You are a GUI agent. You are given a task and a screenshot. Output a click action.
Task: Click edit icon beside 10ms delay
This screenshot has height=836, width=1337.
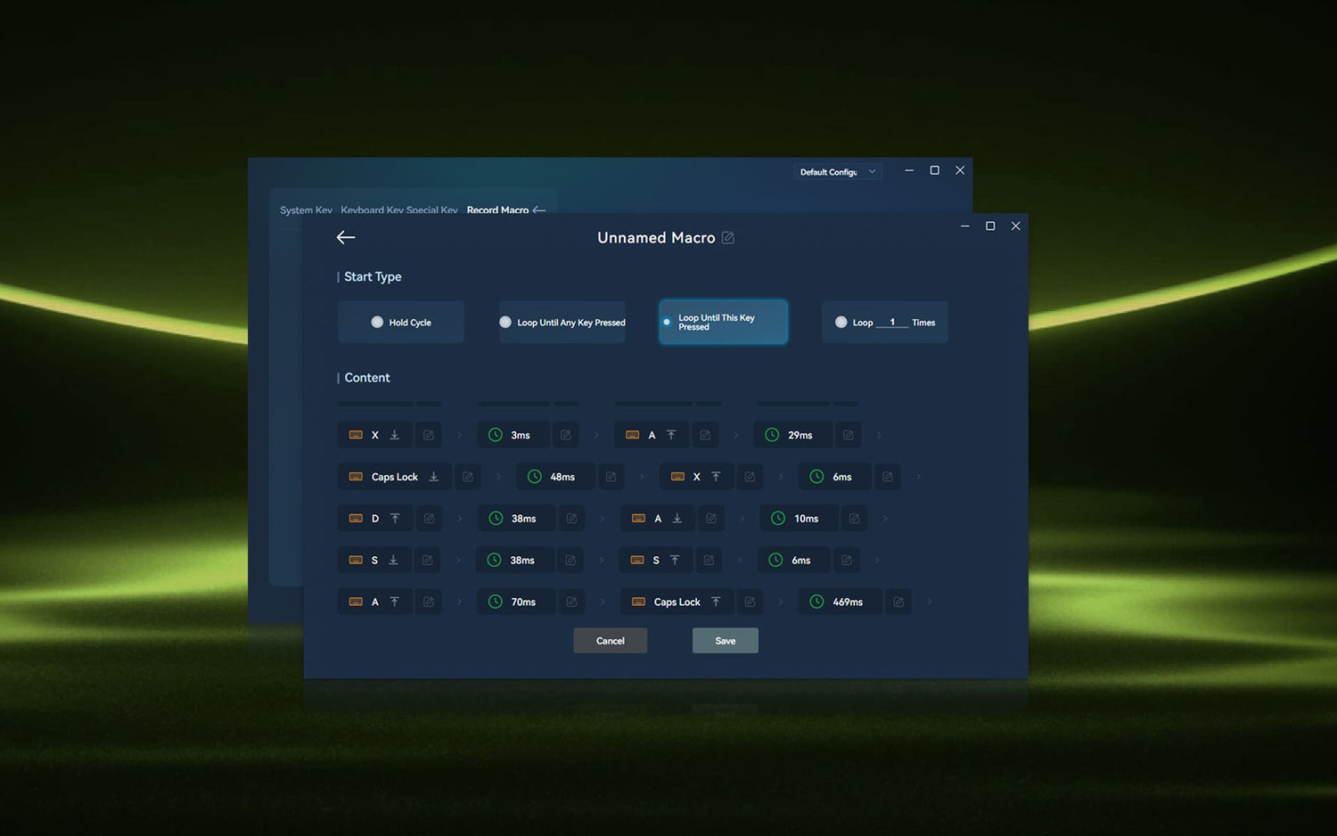[854, 519]
